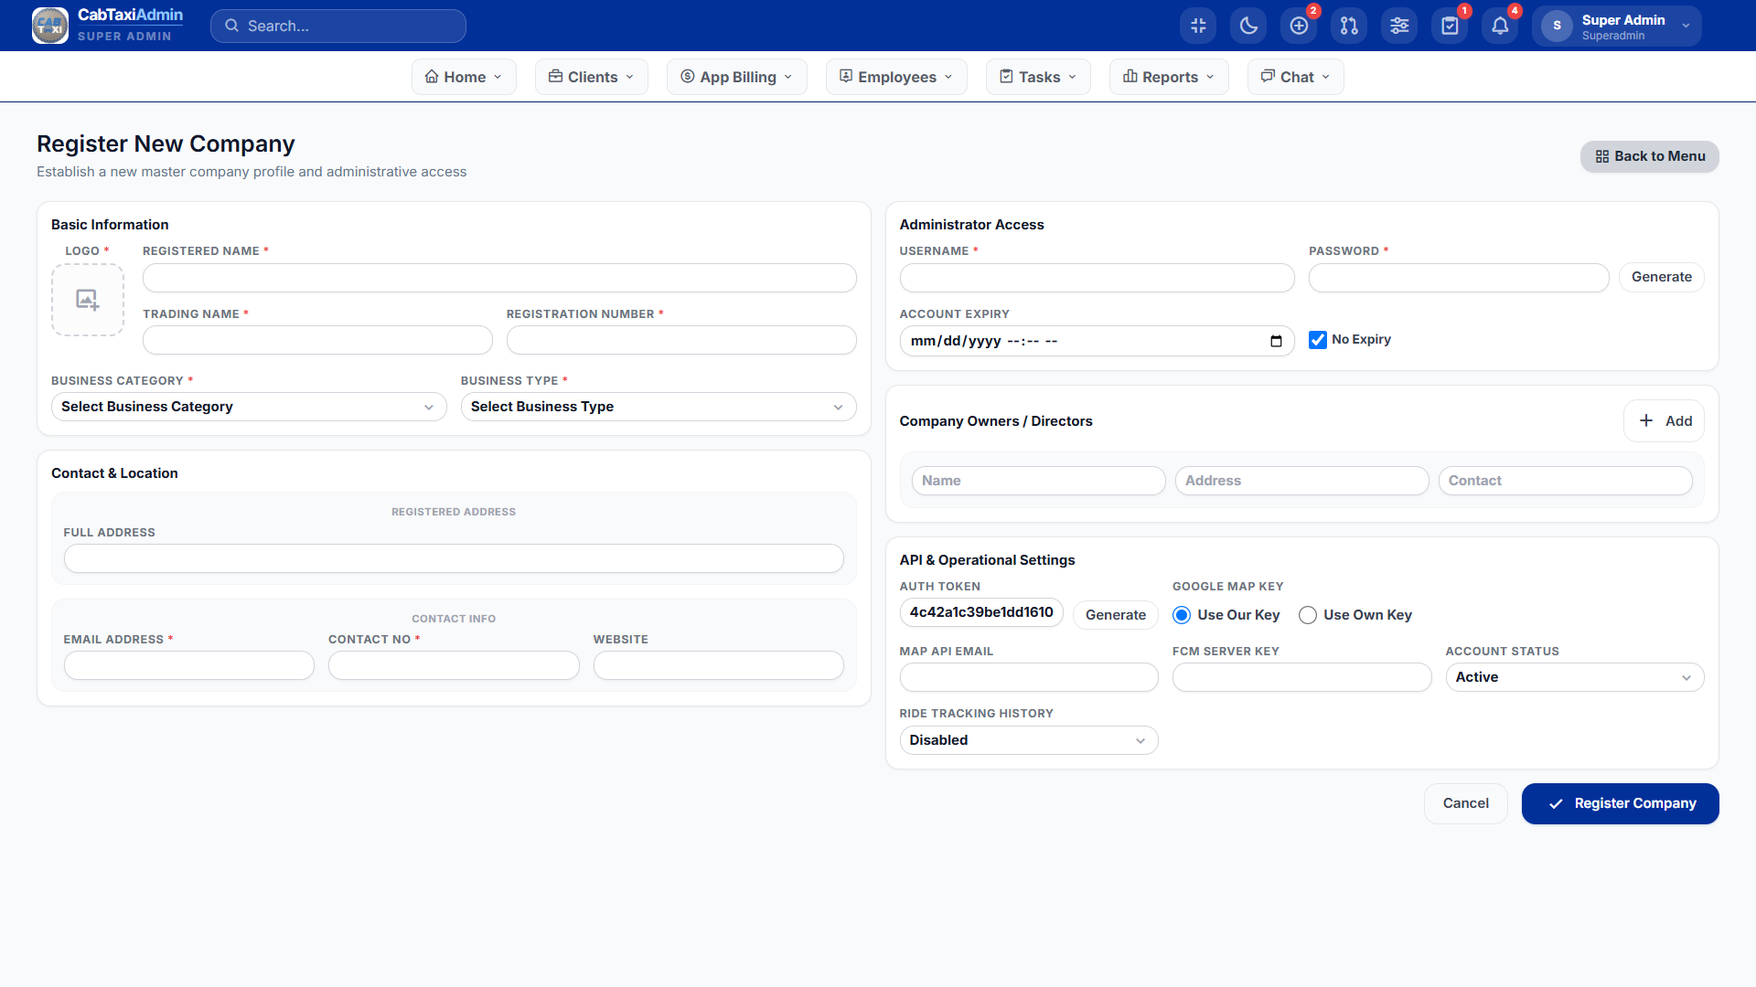Open the quick add plus-circle icon
The height and width of the screenshot is (987, 1756).
tap(1299, 26)
